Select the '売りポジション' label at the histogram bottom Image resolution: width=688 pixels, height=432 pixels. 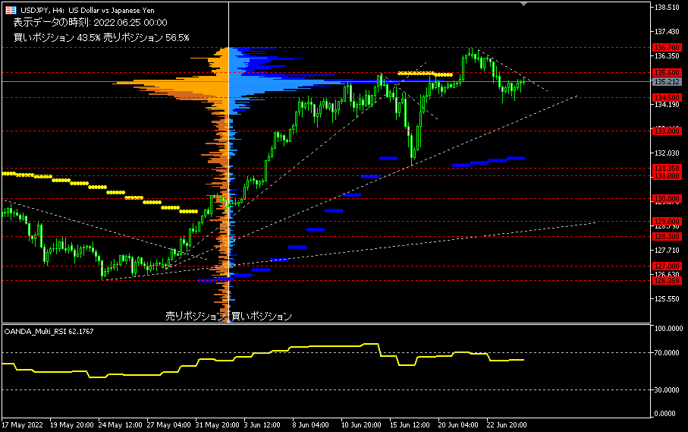coord(195,316)
